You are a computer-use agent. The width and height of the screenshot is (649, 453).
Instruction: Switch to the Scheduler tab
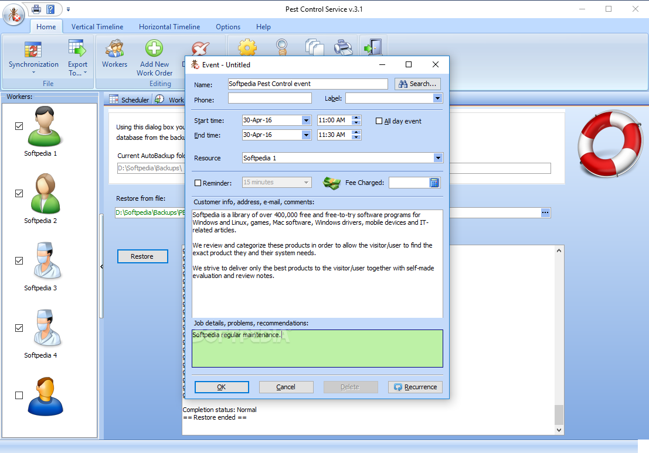(x=129, y=99)
